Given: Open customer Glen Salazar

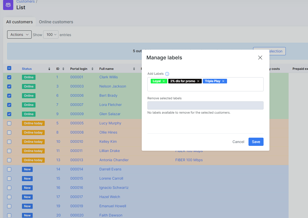Looking at the screenshot, I should coord(110,114).
